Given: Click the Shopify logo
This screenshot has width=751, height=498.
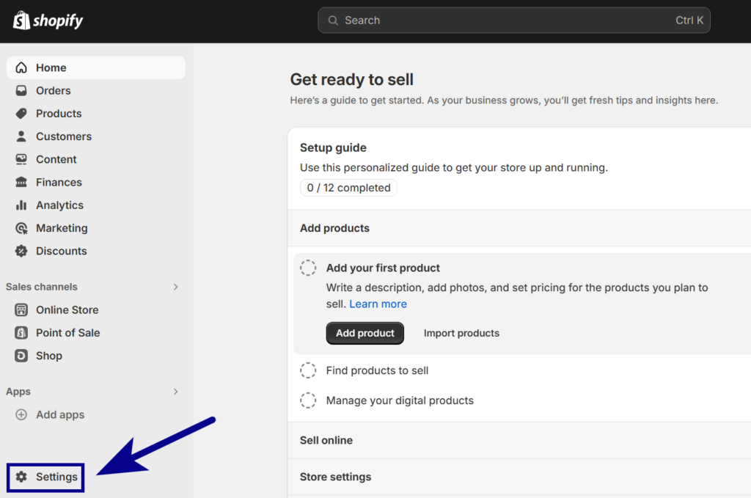Looking at the screenshot, I should click(48, 21).
